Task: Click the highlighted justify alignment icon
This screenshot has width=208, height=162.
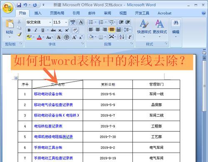Action: coord(111,29)
